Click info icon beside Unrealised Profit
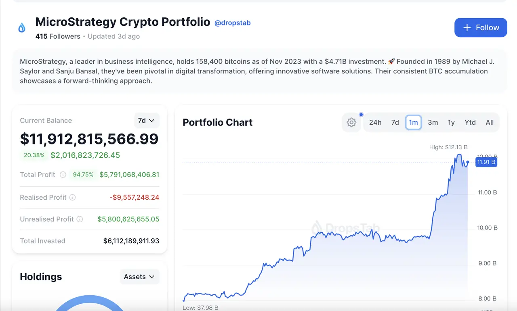 80,219
